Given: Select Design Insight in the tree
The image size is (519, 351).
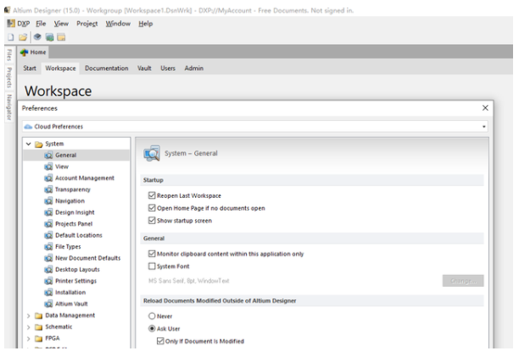Looking at the screenshot, I should tap(75, 212).
